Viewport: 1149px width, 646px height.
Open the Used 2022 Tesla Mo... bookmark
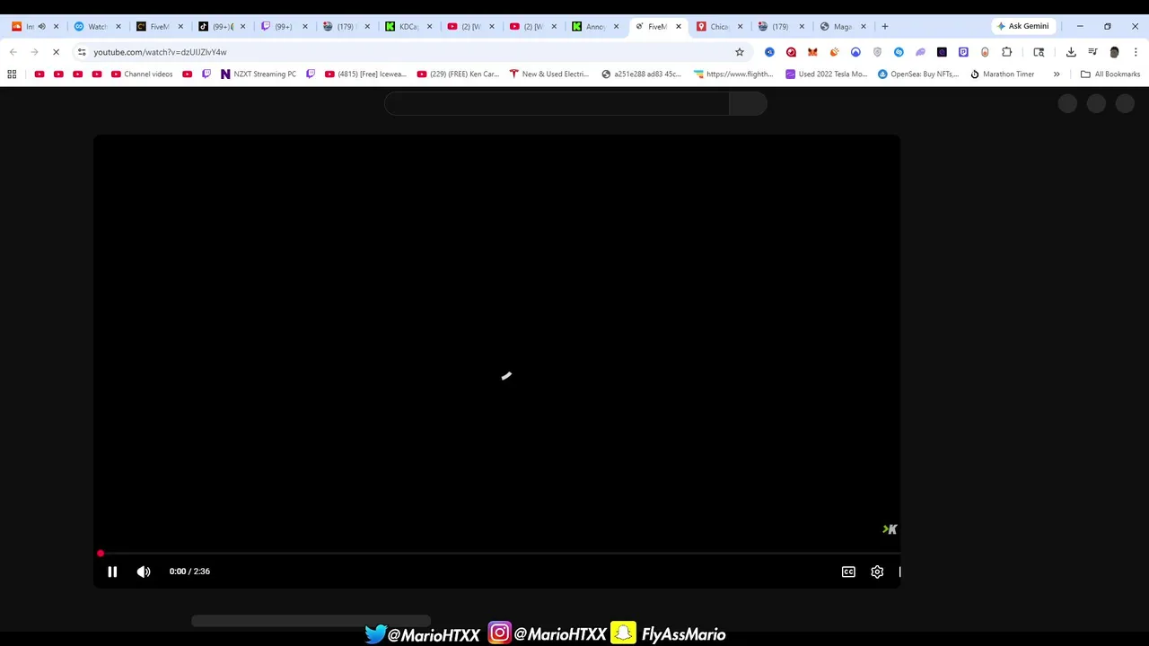(827, 74)
